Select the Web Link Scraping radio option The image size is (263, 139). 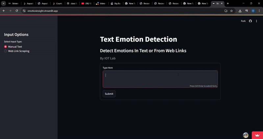[17, 51]
